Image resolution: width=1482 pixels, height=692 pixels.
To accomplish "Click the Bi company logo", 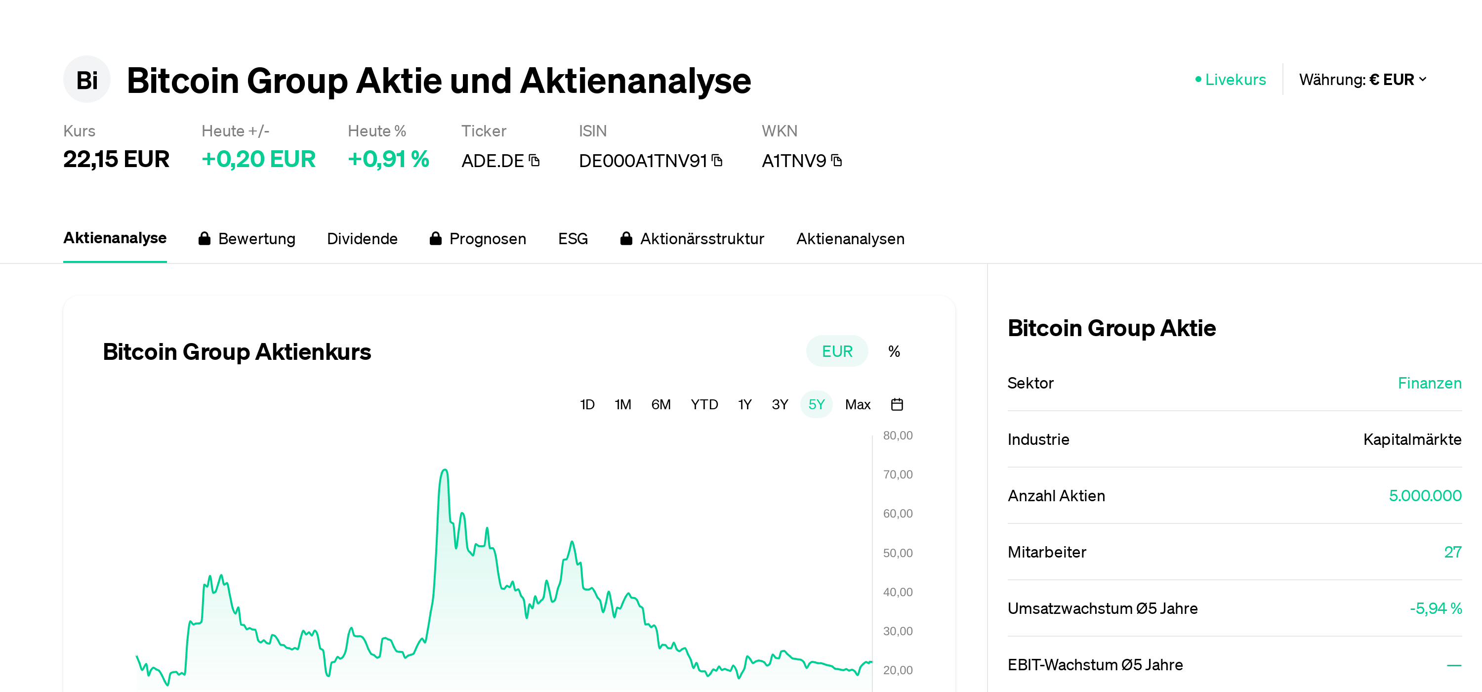I will 86,79.
